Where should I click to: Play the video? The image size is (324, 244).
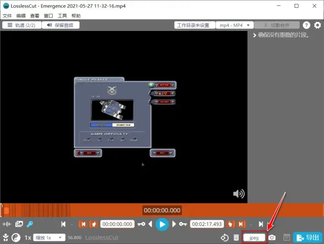(x=162, y=224)
